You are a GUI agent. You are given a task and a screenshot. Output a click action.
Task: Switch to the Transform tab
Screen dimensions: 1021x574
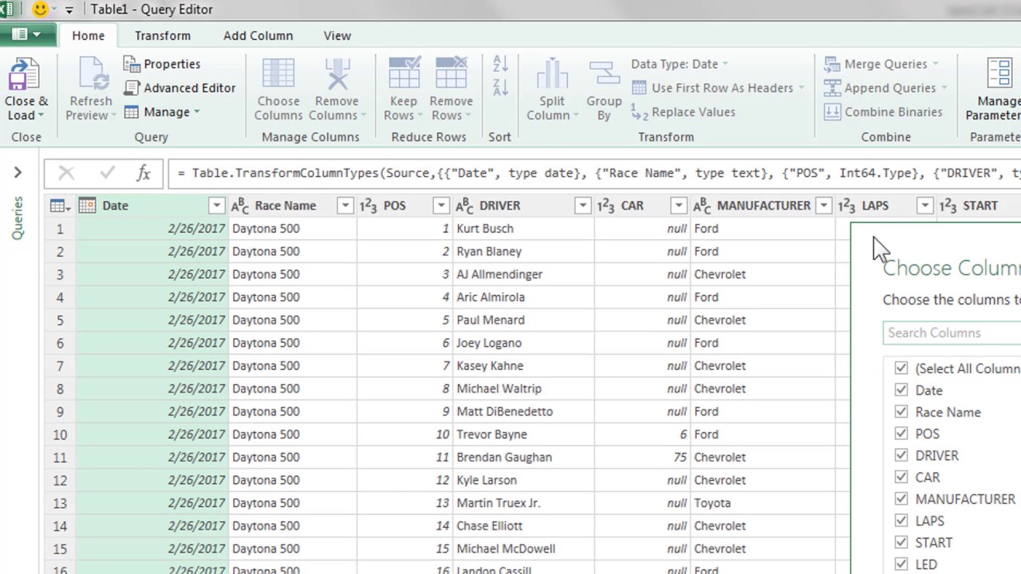[163, 36]
